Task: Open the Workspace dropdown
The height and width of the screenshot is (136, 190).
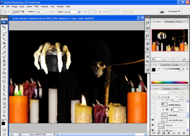Action: 174,11
